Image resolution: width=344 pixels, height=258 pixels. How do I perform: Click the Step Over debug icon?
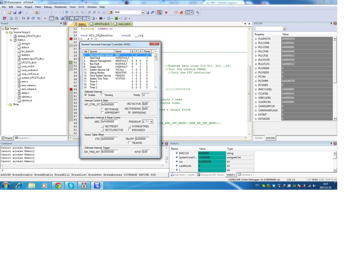[28, 18]
